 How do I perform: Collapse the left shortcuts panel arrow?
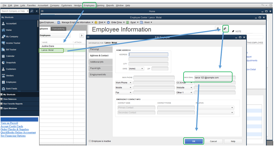pos(37,11)
